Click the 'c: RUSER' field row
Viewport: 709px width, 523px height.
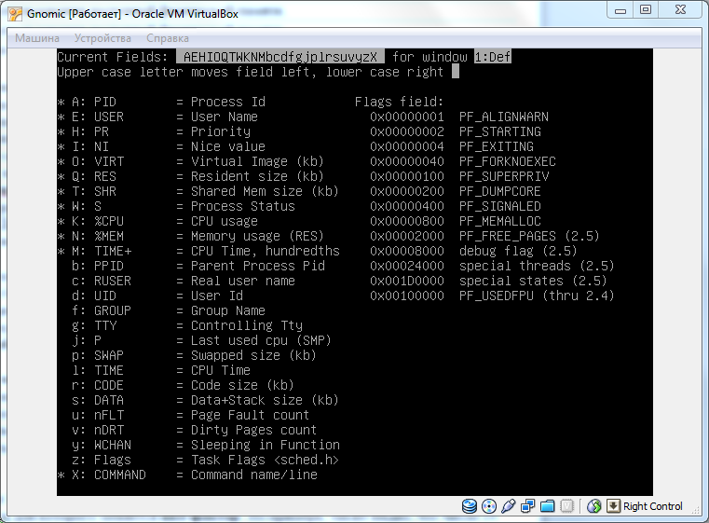(184, 281)
